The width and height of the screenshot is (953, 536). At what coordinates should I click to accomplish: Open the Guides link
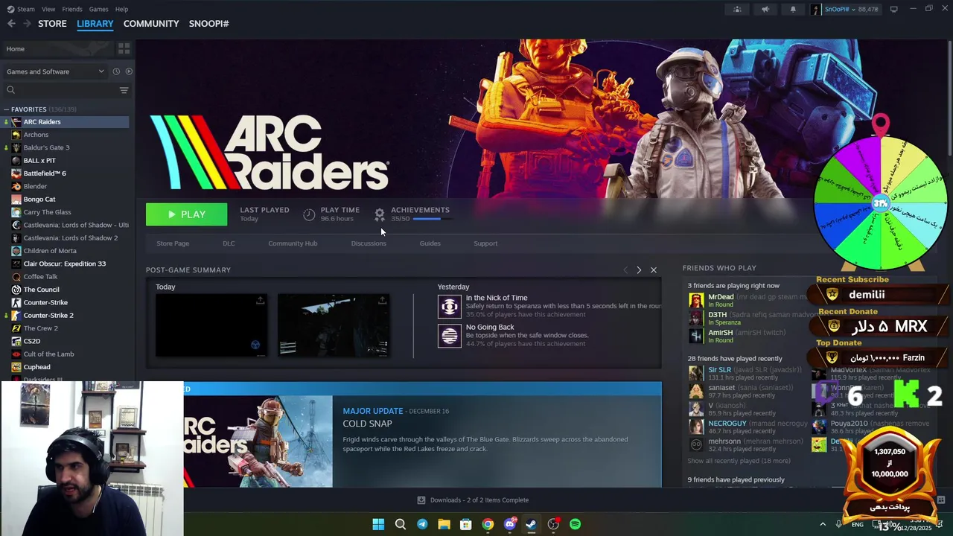430,243
